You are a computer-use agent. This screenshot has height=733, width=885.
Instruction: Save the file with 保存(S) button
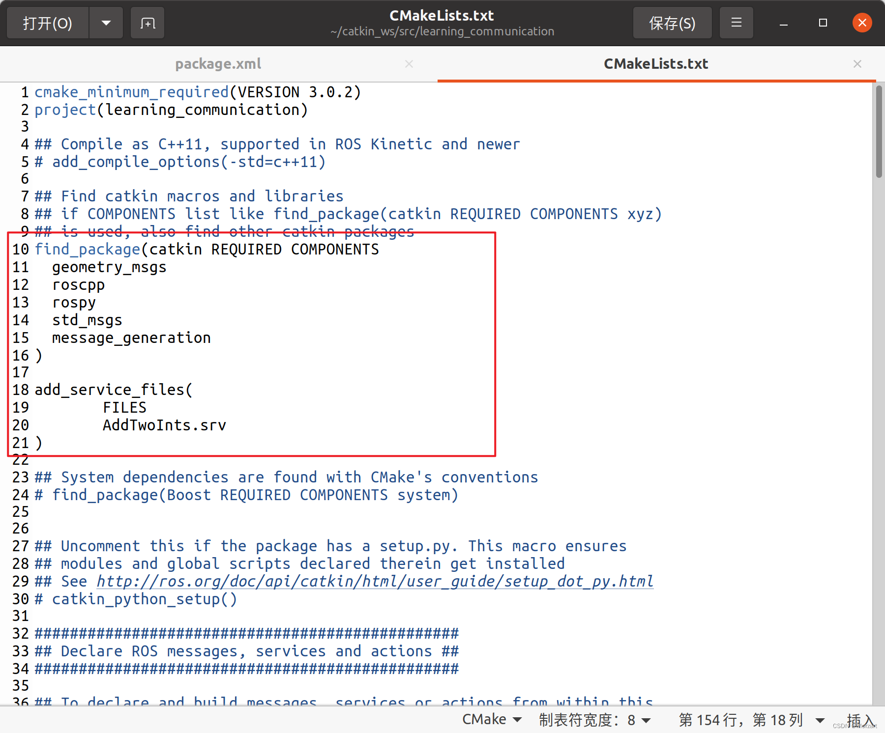[672, 23]
